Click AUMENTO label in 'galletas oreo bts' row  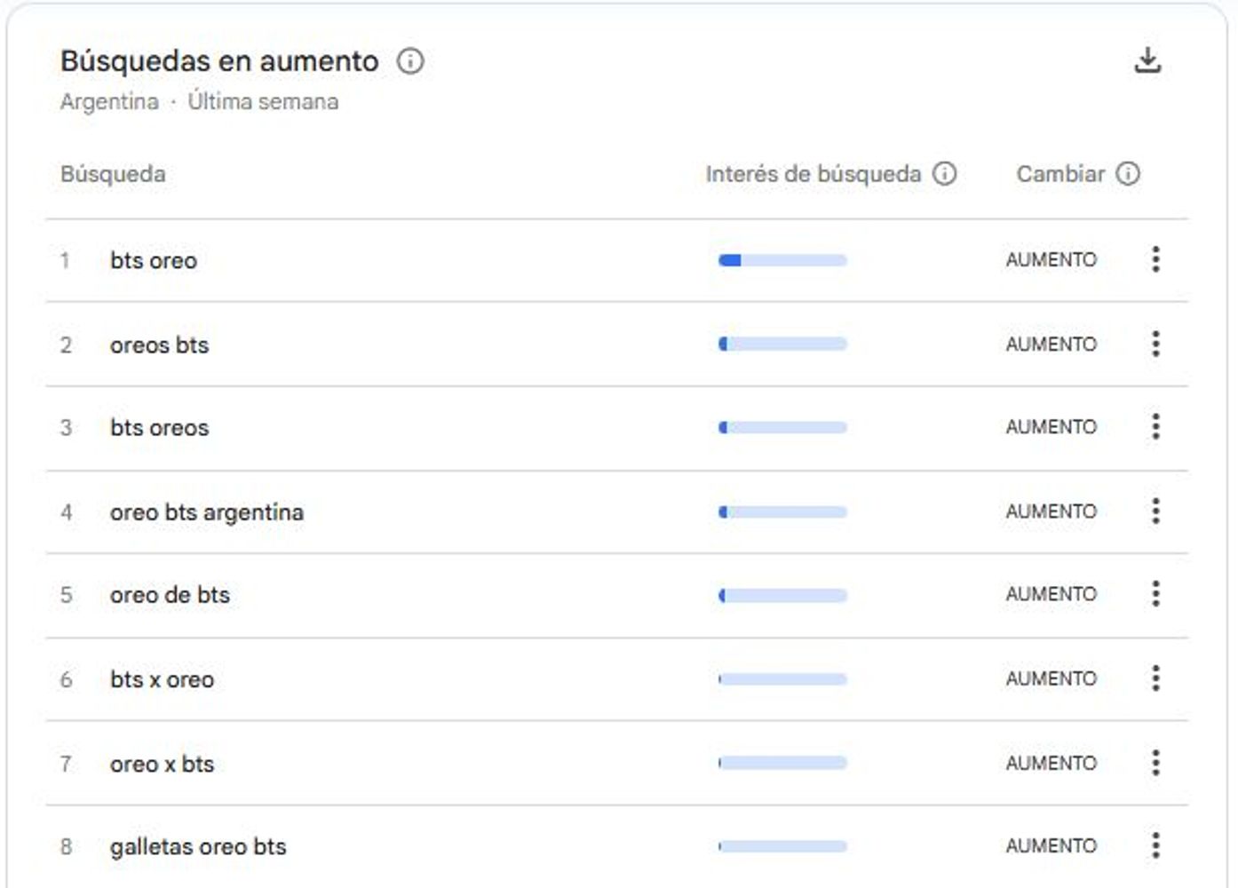coord(1052,846)
